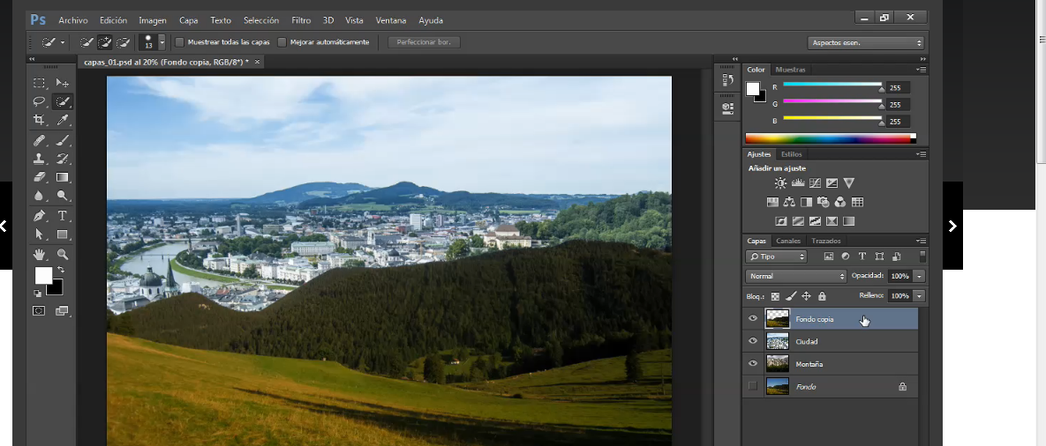Select the Clone Stamp tool

(x=40, y=159)
